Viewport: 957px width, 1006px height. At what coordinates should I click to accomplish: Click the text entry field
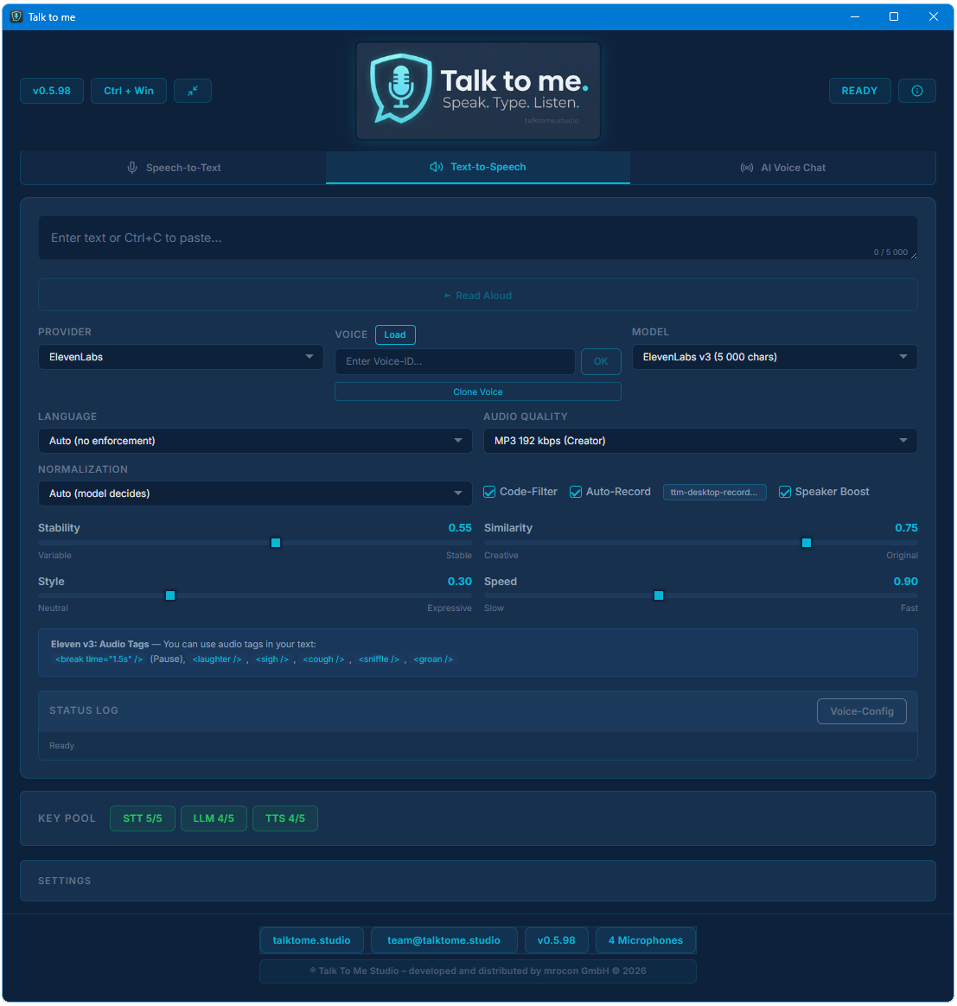[x=478, y=238]
